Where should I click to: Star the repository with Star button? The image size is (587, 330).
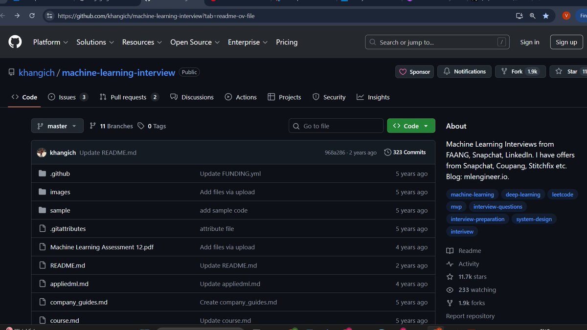tap(568, 71)
